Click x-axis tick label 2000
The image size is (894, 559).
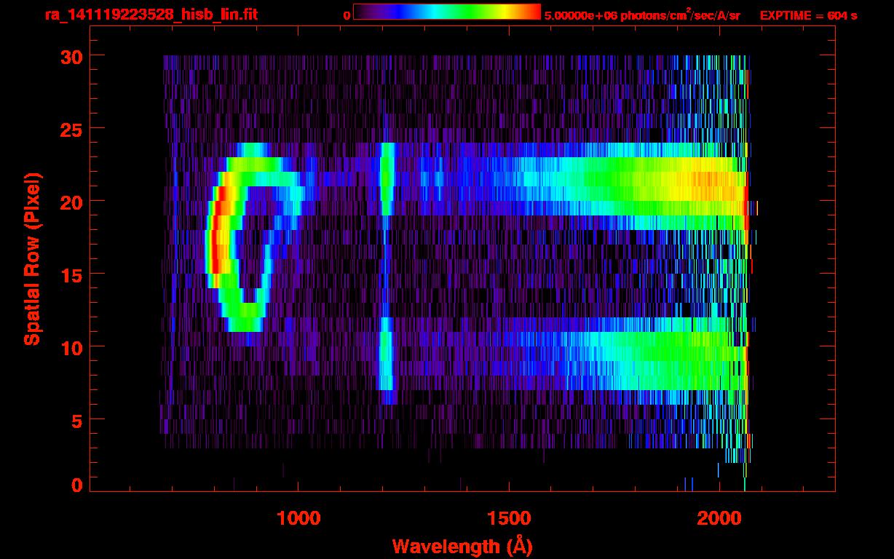[x=719, y=518]
